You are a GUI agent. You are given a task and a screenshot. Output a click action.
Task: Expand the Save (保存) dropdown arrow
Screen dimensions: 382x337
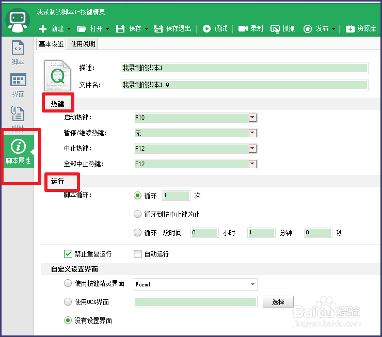point(146,29)
